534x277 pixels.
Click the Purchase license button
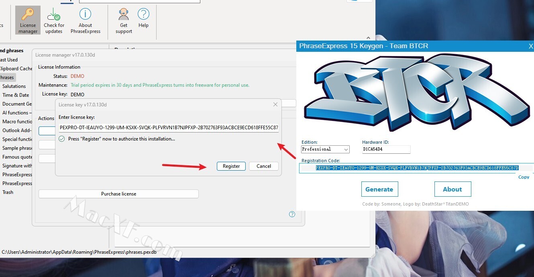118,194
